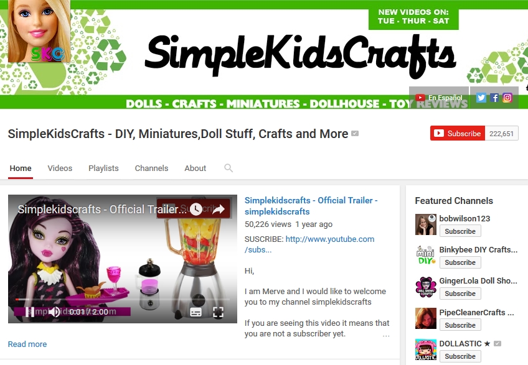Image resolution: width=528 pixels, height=365 pixels.
Task: Toggle subtitles on the video player
Action: coord(196,312)
